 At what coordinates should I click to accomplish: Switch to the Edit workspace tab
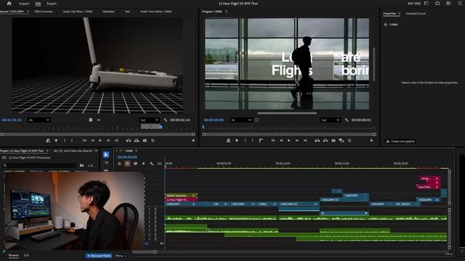[x=38, y=4]
